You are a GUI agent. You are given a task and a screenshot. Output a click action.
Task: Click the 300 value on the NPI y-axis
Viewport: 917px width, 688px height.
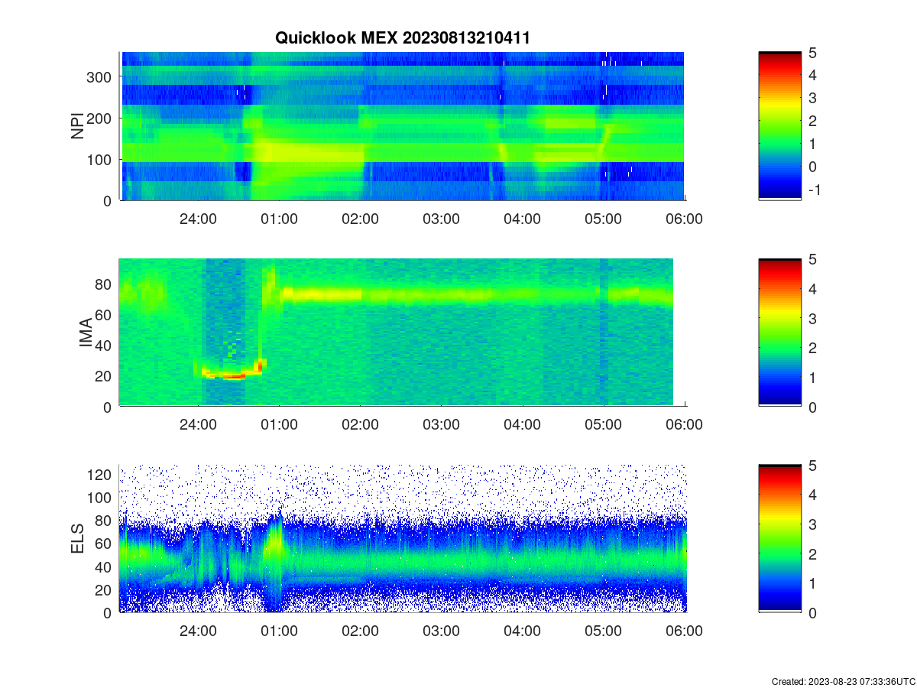(x=100, y=76)
